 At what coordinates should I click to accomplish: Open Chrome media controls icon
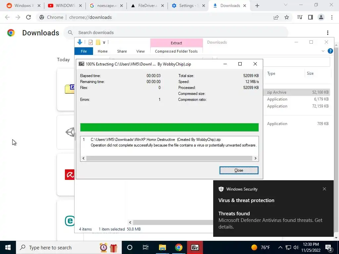point(300,17)
